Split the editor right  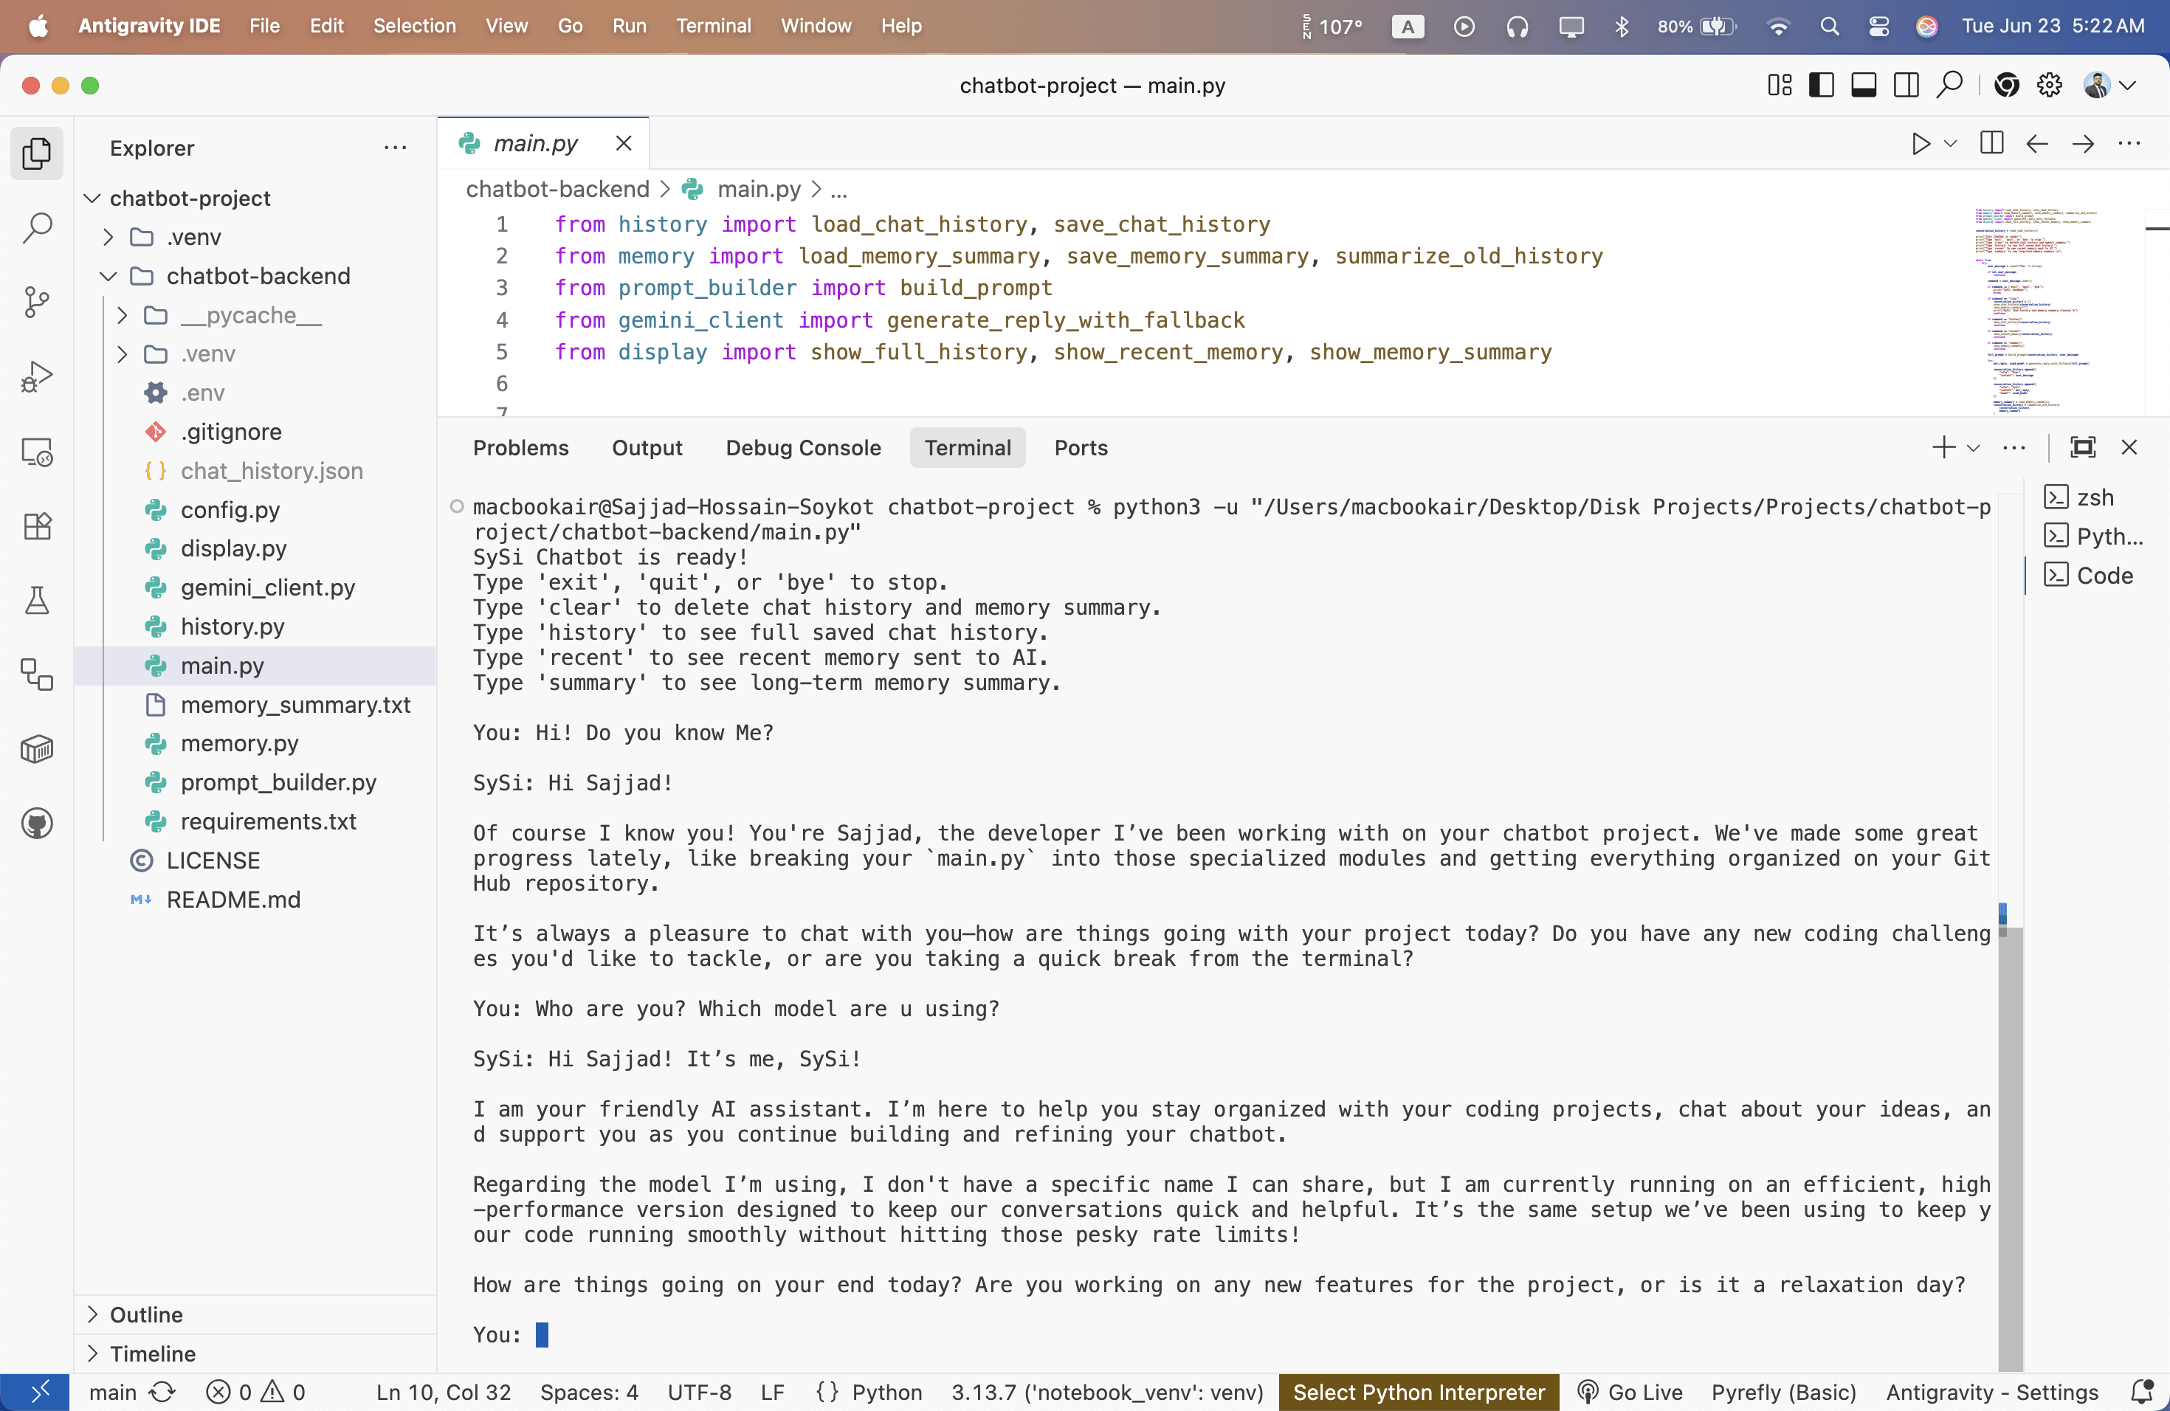[x=1992, y=144]
